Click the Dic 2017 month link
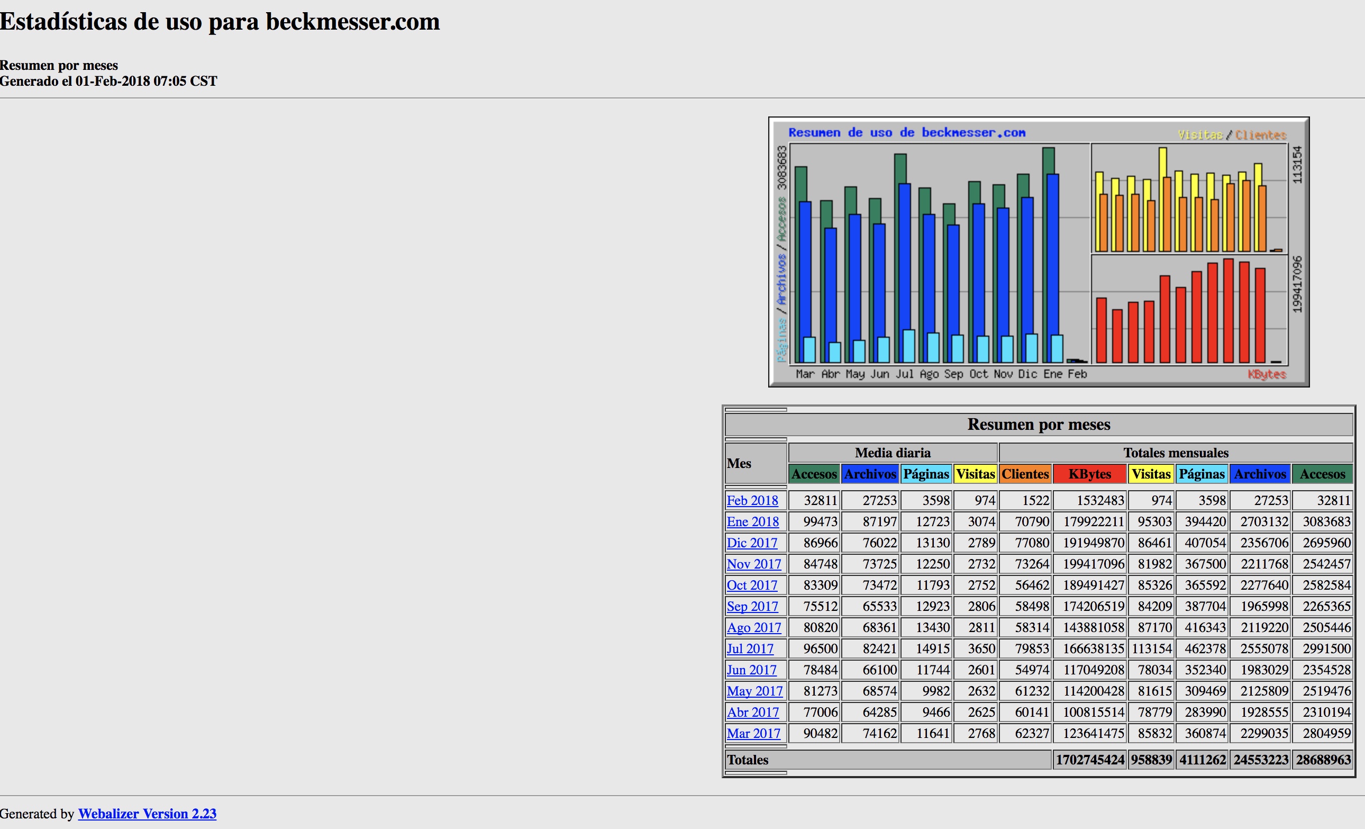The image size is (1365, 829). coord(752,543)
